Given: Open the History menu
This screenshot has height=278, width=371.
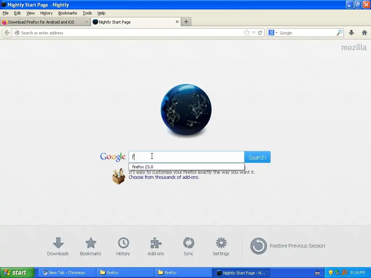Looking at the screenshot, I should click(46, 13).
